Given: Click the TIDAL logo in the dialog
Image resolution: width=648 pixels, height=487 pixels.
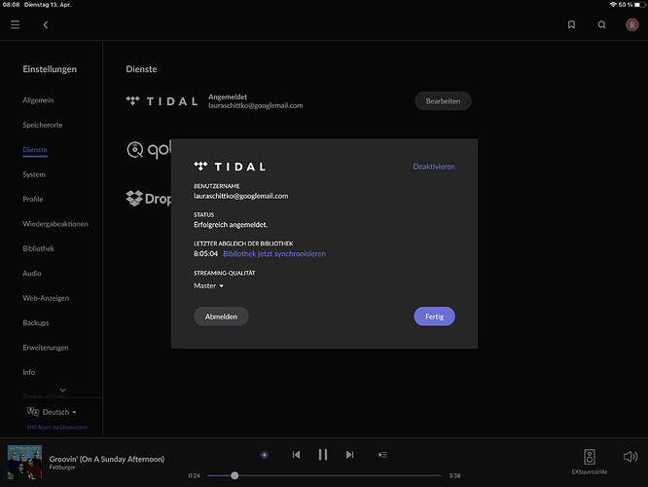Looking at the screenshot, I should (x=230, y=167).
